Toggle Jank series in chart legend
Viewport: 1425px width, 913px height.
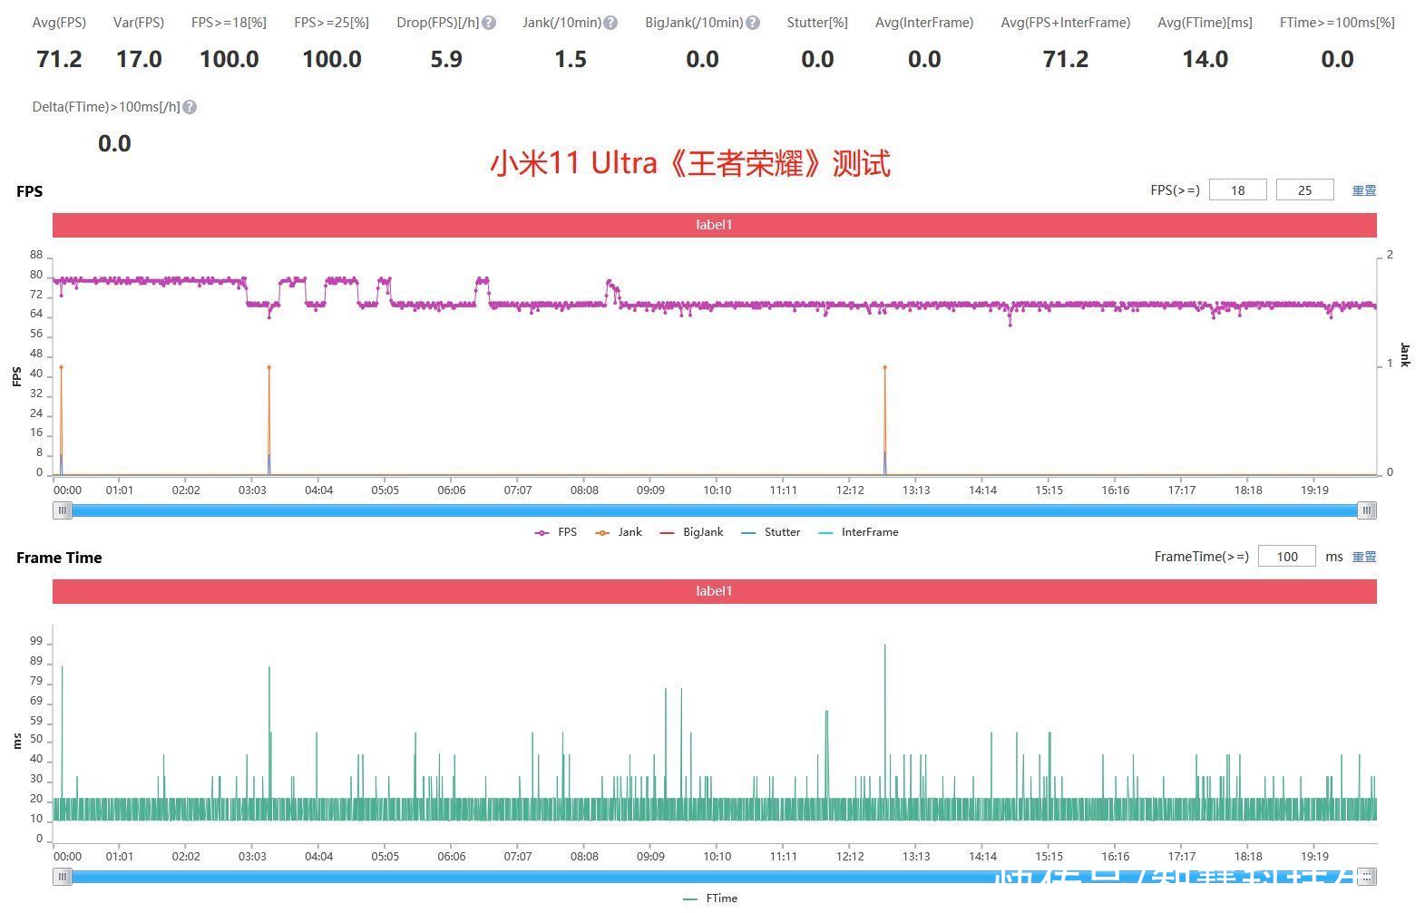619,532
